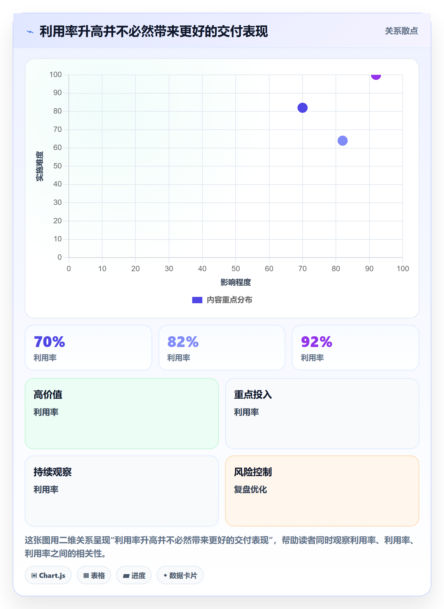
Task: Select the orange 风险控制 quadrant card
Action: (x=322, y=491)
